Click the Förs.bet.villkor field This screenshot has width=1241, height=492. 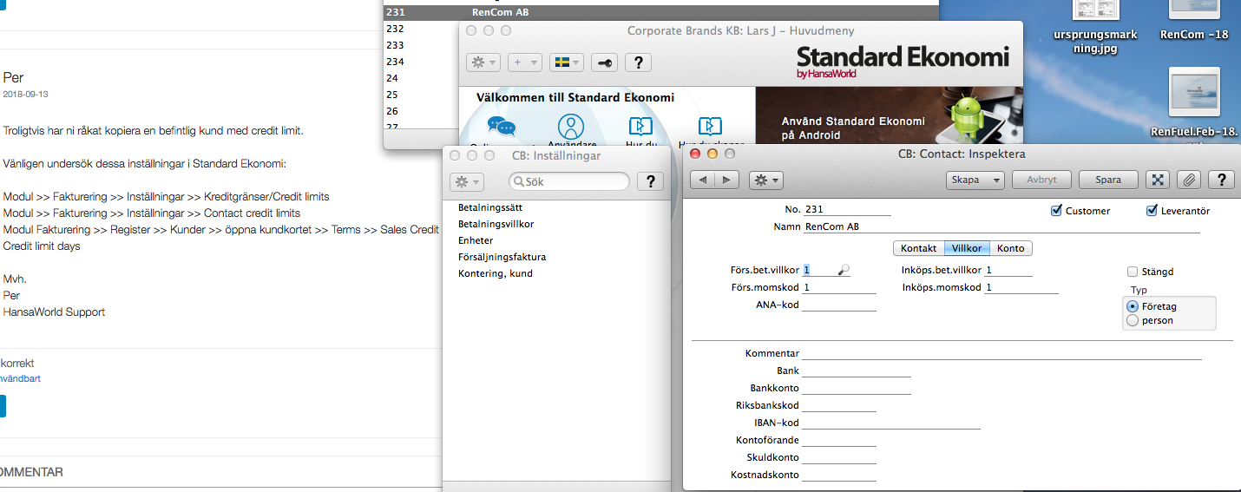(819, 271)
